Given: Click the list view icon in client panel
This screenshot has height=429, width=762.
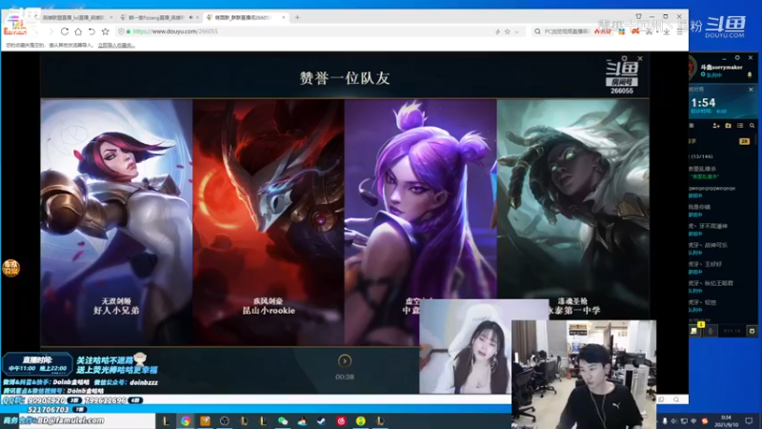Looking at the screenshot, I should [x=740, y=126].
